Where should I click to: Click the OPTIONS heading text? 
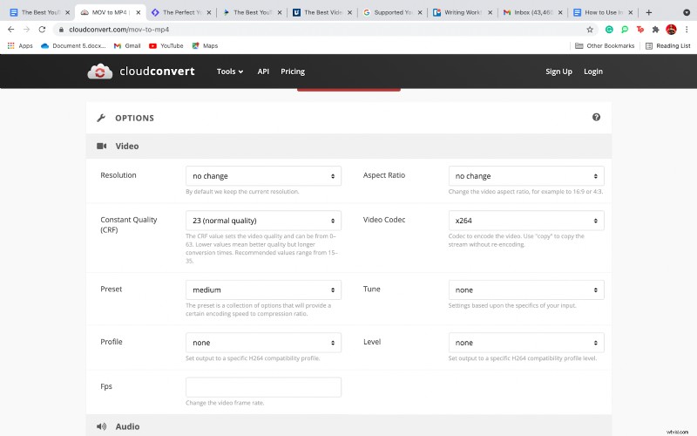(x=134, y=118)
